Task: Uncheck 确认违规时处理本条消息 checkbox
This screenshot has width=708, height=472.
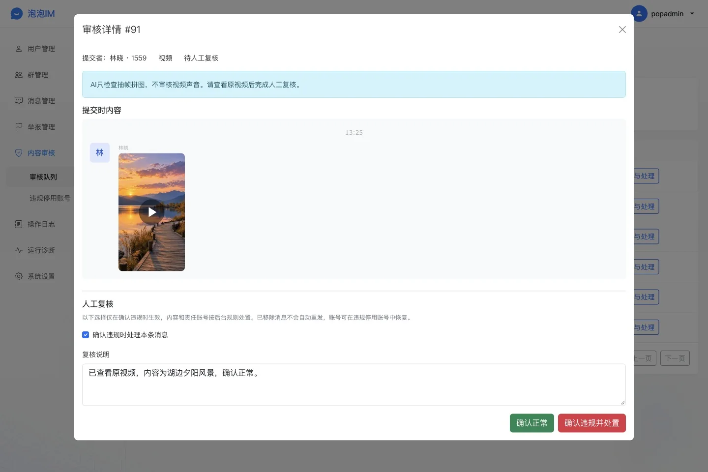Action: pyautogui.click(x=86, y=335)
